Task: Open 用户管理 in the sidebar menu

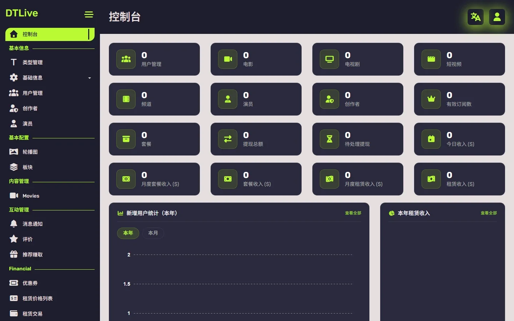Action: pos(50,93)
